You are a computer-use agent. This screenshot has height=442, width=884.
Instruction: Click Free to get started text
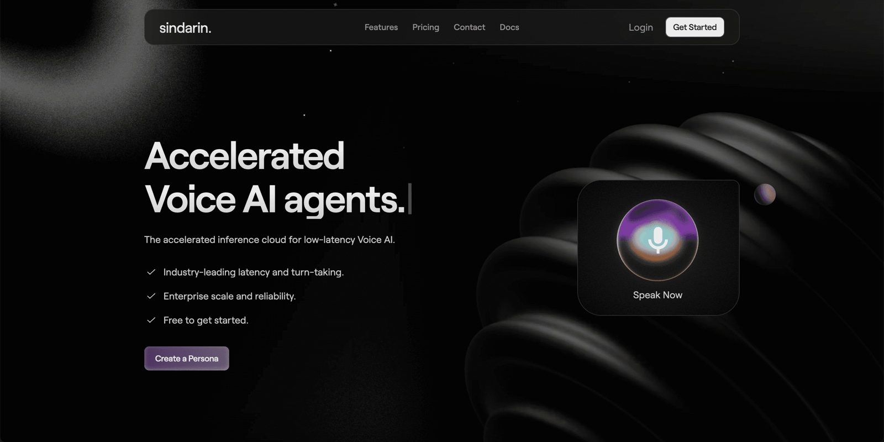(206, 320)
